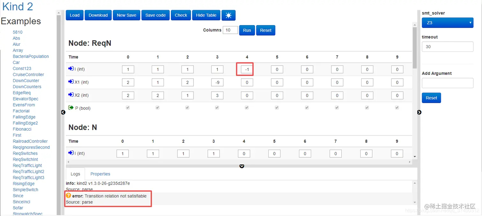This screenshot has height=216, width=482.
Task: Click the X1 (int) cell at time 3 containing -9
Action: (x=217, y=82)
